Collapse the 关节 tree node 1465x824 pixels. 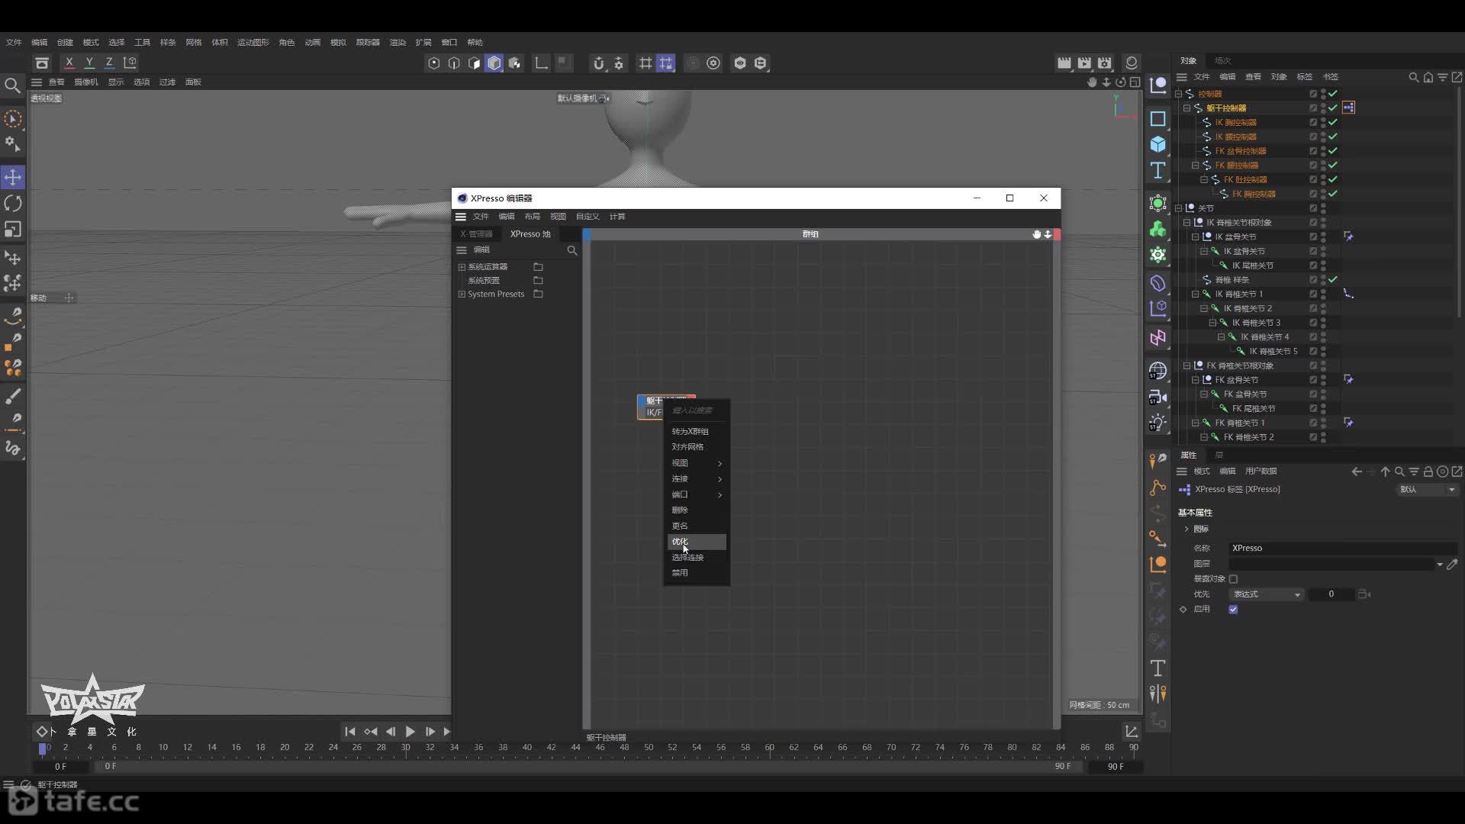(x=1179, y=208)
